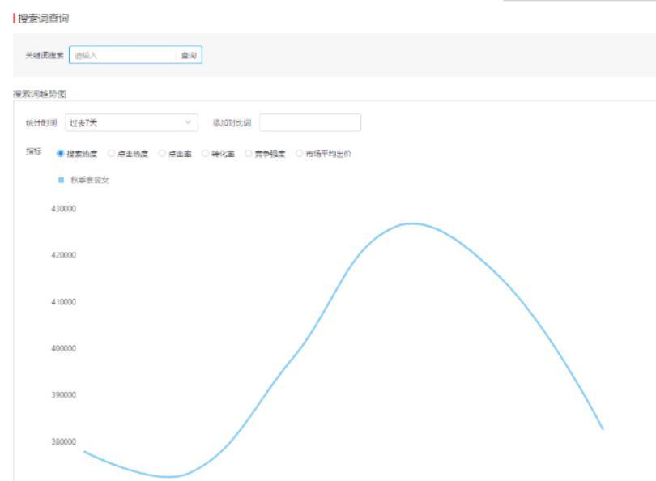Select the 点击热度 radio option

pyautogui.click(x=112, y=153)
